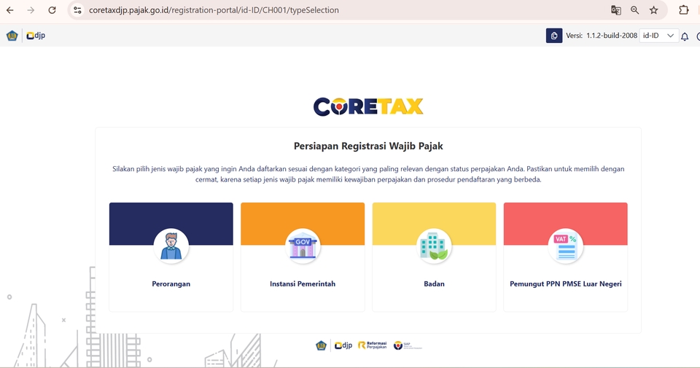Click the Perorangan person icon
Screen dimensions: 700x368
[x=171, y=246]
